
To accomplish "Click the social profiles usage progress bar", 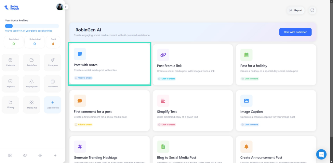I will (x=32, y=26).
